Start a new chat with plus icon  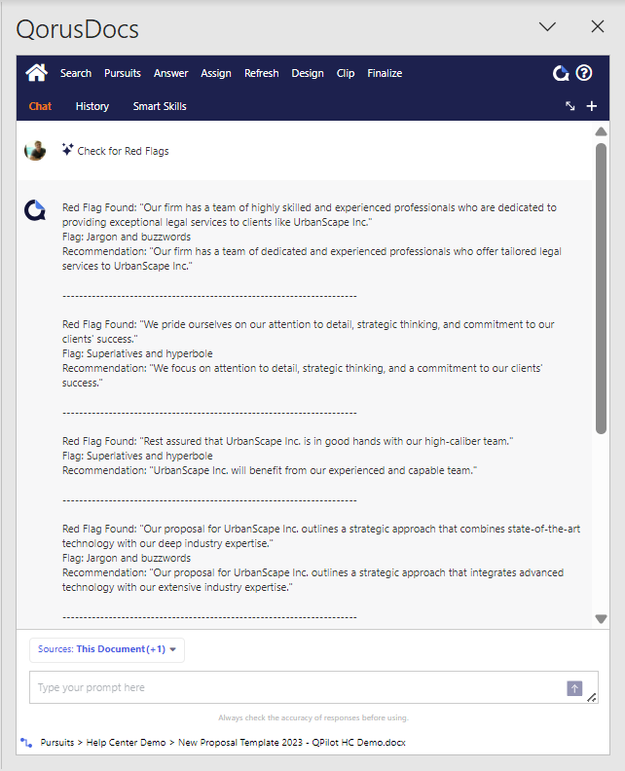[x=591, y=106]
